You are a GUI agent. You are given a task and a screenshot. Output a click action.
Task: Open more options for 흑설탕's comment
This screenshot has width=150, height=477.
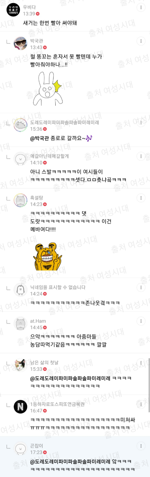(x=141, y=198)
